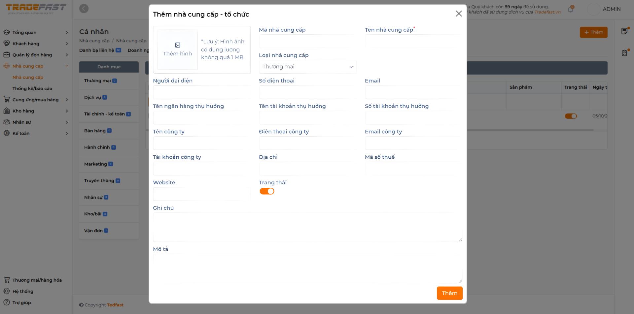This screenshot has height=314, width=634.
Task: Open the Loại nhà cung cấp dropdown
Action: click(307, 67)
